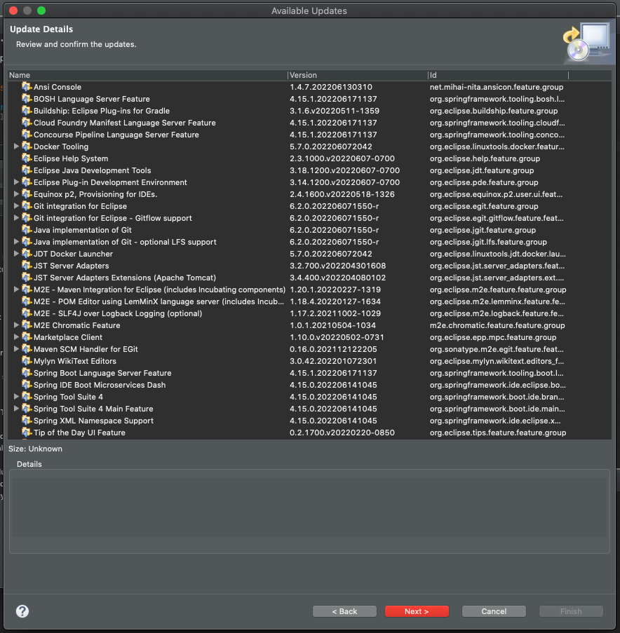Expand the Marketplace Client node
This screenshot has width=620, height=633.
pos(16,337)
